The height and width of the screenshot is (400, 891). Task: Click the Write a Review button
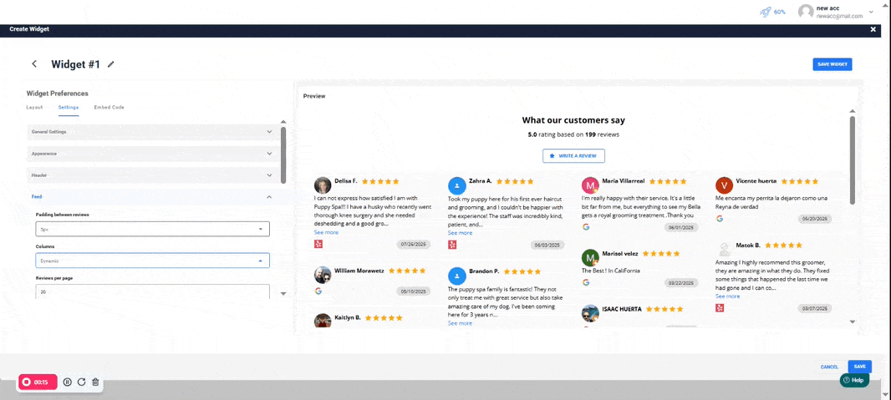pos(573,156)
